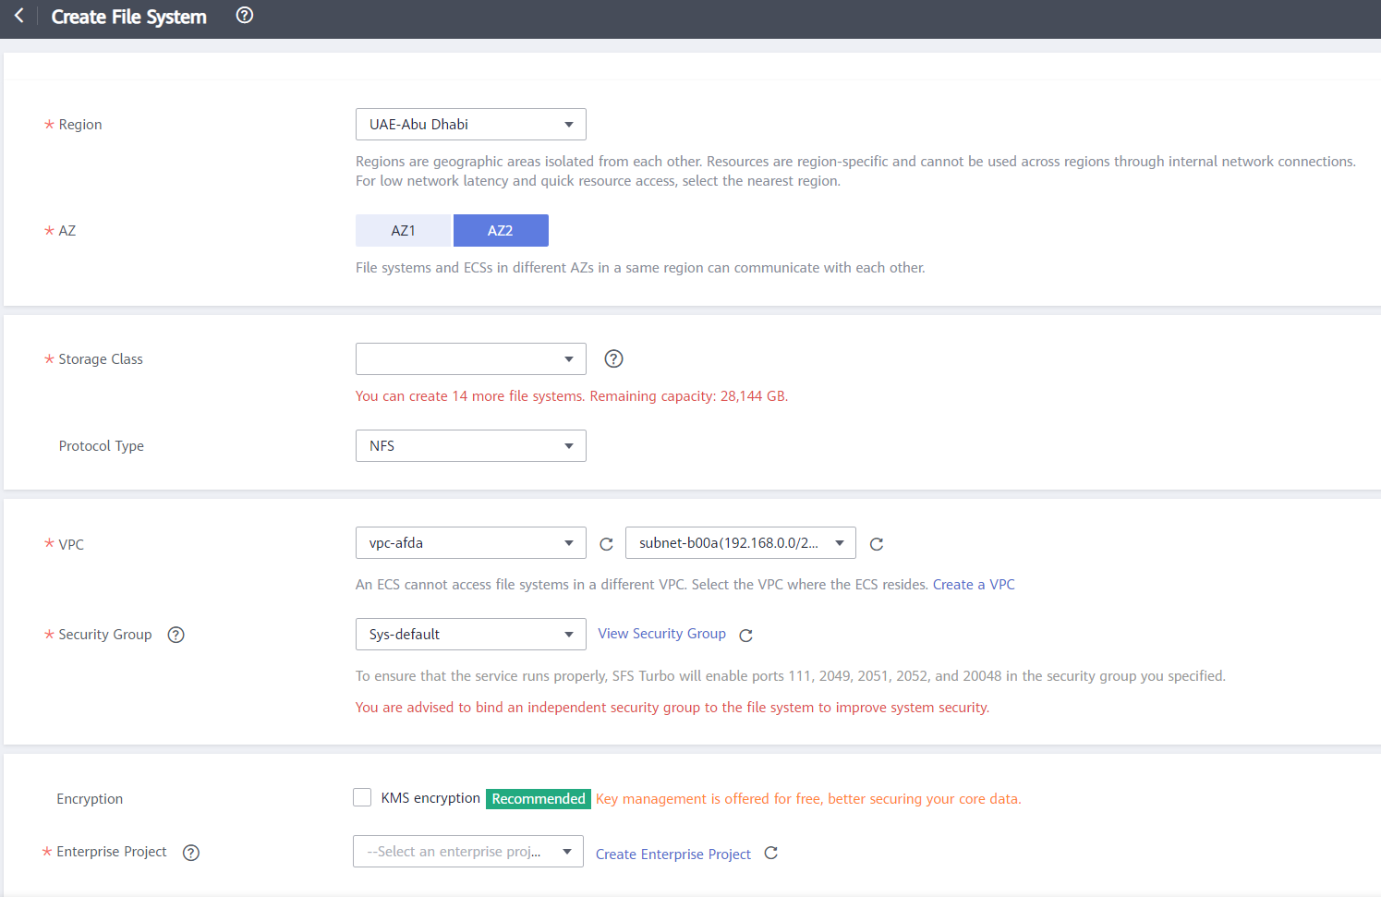
Task: Click the Security Group help icon
Action: [176, 635]
